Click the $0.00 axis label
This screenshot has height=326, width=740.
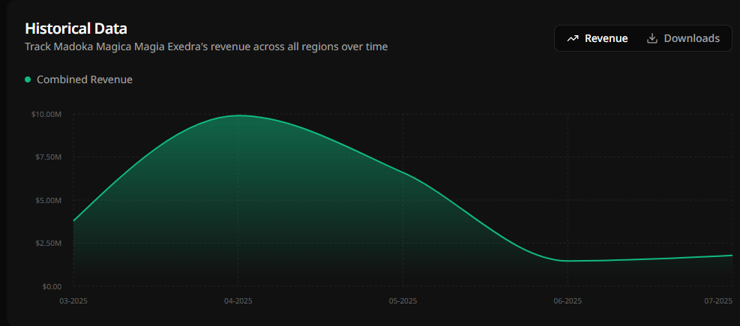52,286
